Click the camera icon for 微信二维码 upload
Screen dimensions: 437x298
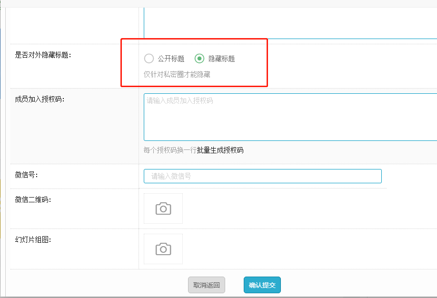point(163,209)
